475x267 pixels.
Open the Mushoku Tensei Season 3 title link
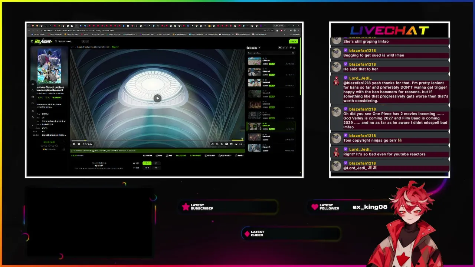click(x=50, y=89)
